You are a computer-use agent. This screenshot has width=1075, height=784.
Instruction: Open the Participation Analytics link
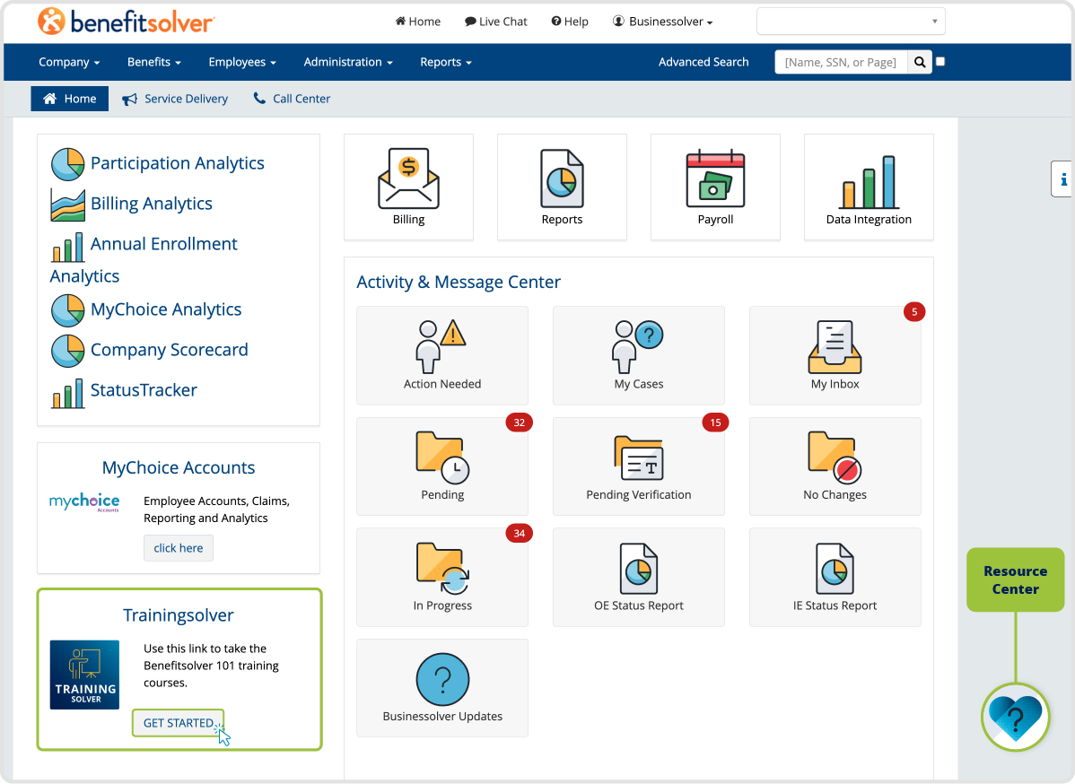point(178,163)
